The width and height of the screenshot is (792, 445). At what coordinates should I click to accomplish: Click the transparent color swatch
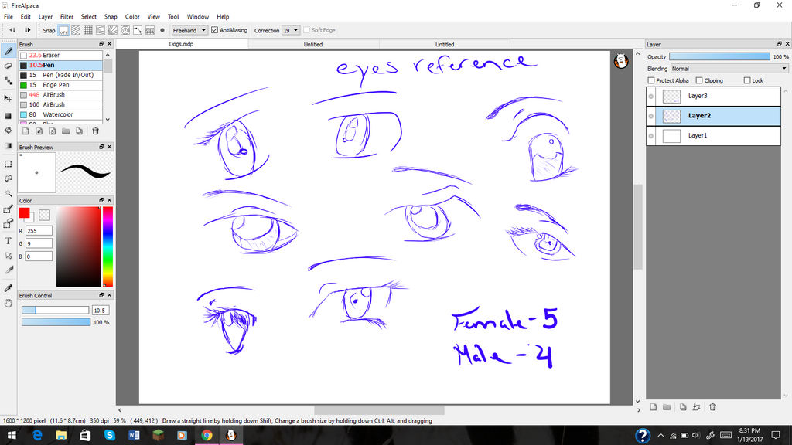pos(44,215)
